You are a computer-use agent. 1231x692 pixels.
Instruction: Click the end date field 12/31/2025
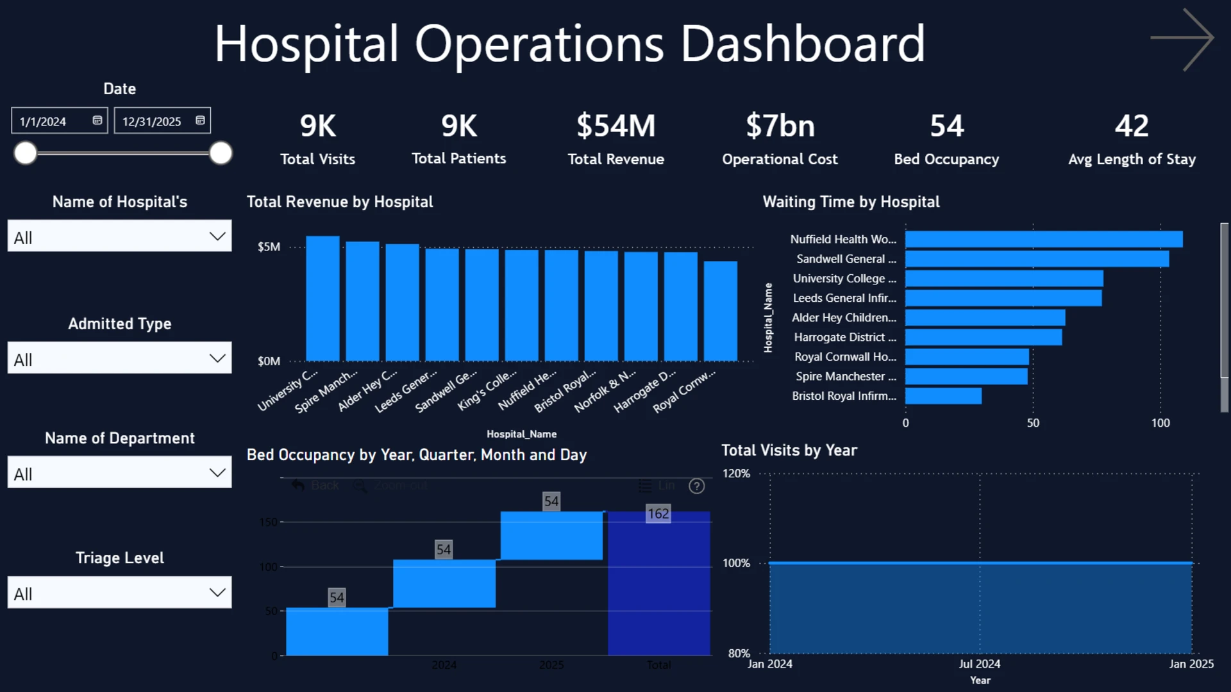tap(162, 121)
